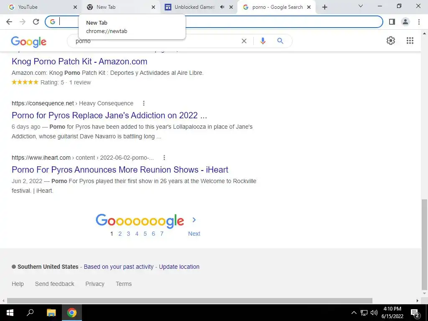Click the https://consequence.net breadcrumb text
Image resolution: width=428 pixels, height=321 pixels.
pyautogui.click(x=43, y=103)
